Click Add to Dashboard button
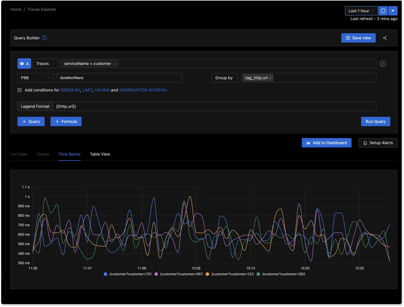The width and height of the screenshot is (404, 307). (x=326, y=143)
